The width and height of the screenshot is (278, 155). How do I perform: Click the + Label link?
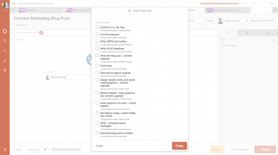click(x=209, y=21)
